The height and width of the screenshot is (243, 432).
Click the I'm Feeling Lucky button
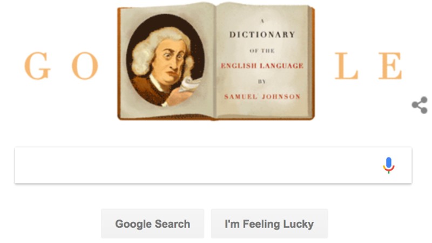tap(269, 224)
